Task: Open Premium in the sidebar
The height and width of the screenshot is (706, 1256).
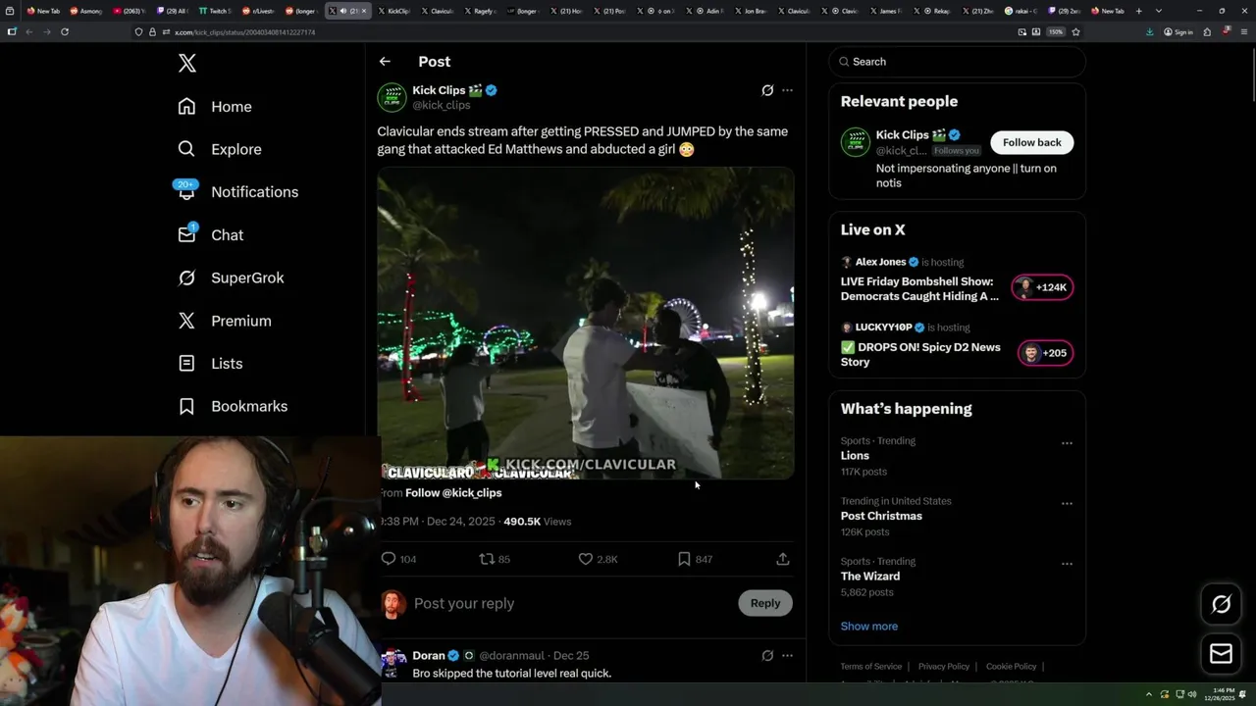Action: point(225,321)
